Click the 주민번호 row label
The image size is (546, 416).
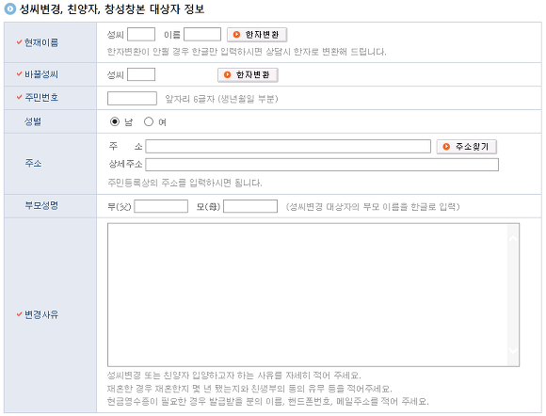click(x=41, y=98)
